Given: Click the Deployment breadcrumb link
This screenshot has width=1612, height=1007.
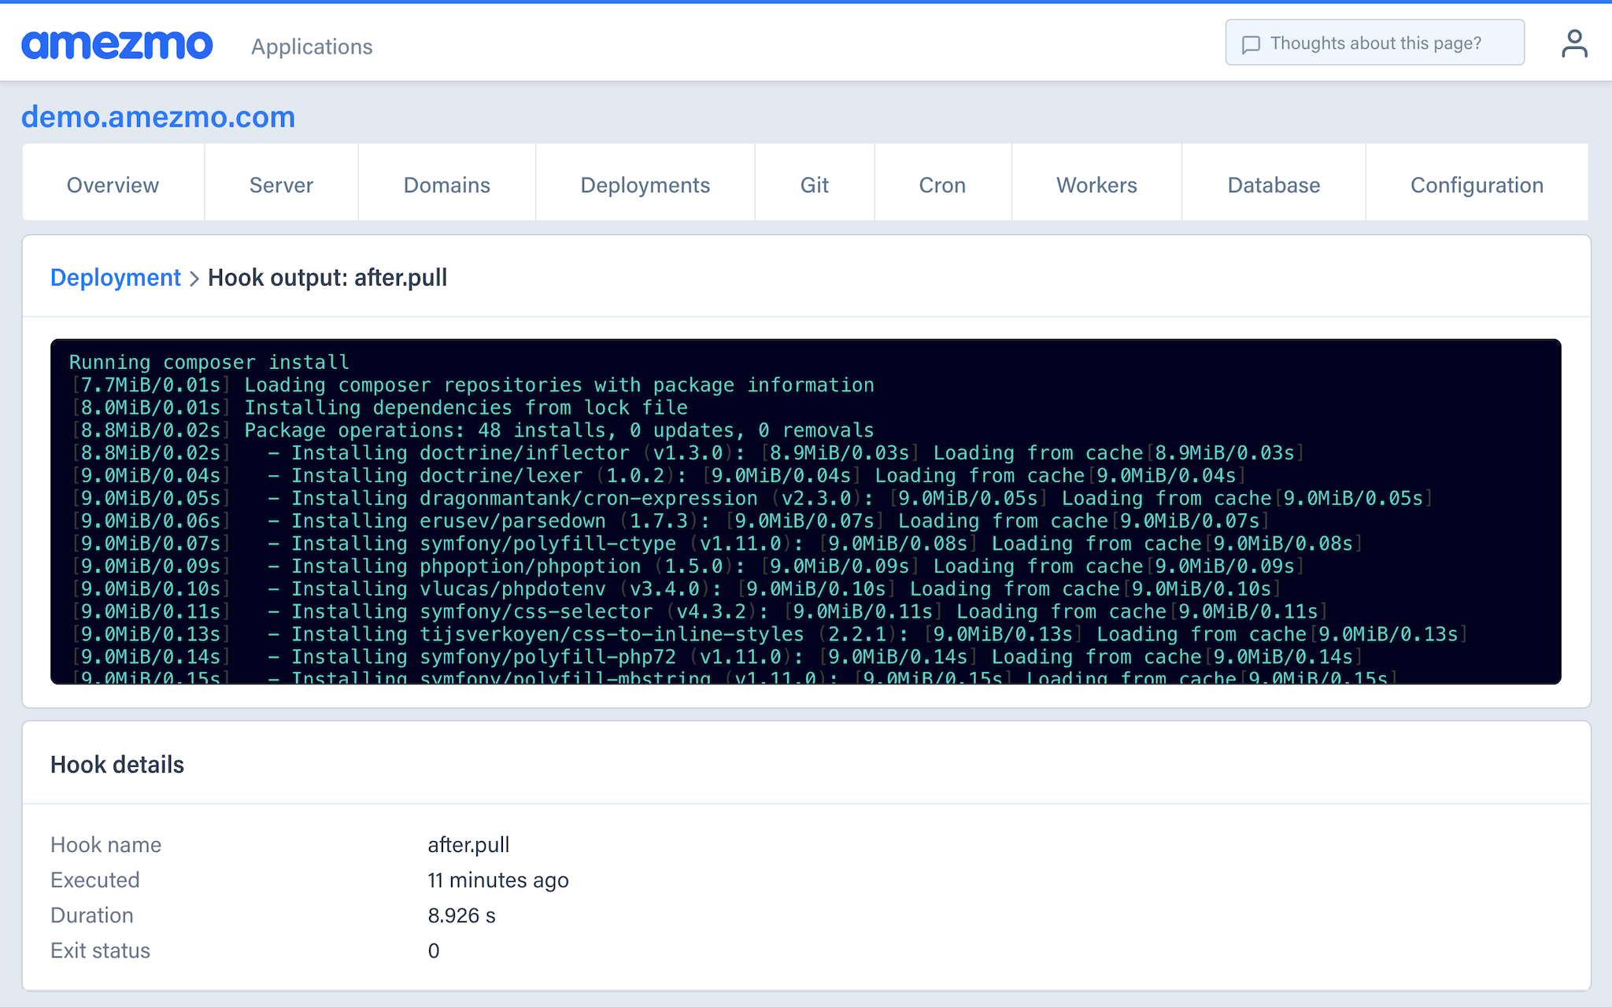Looking at the screenshot, I should [116, 278].
